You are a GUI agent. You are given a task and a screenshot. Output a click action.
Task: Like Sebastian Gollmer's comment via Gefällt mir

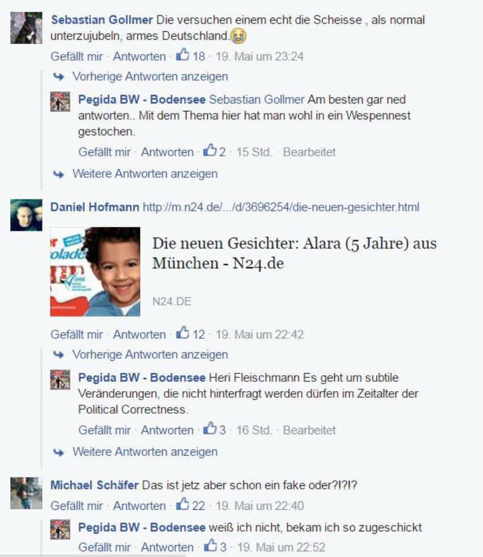[x=76, y=56]
